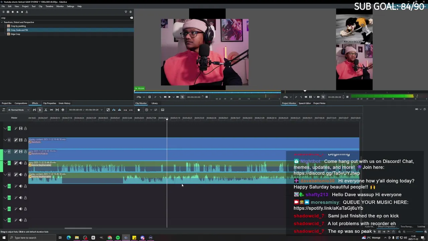
Task: Click the clip monitor seek bar
Action: pyautogui.click(x=207, y=92)
